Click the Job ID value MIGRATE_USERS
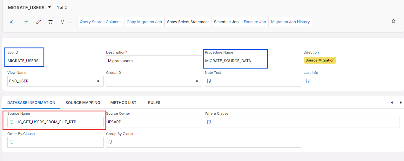The height and width of the screenshot is (161, 404). (x=23, y=61)
